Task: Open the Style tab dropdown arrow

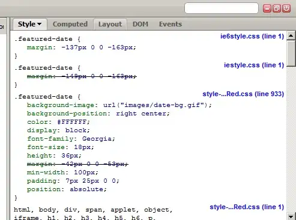Action: point(40,24)
